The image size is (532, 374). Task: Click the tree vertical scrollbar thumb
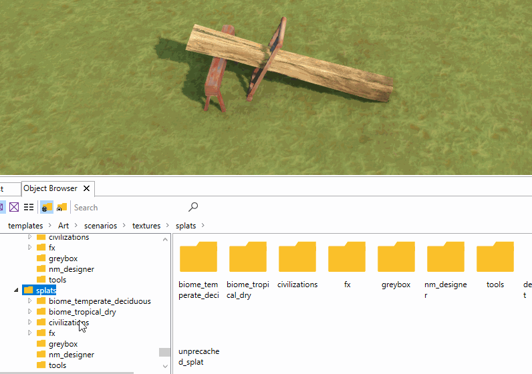pos(164,353)
